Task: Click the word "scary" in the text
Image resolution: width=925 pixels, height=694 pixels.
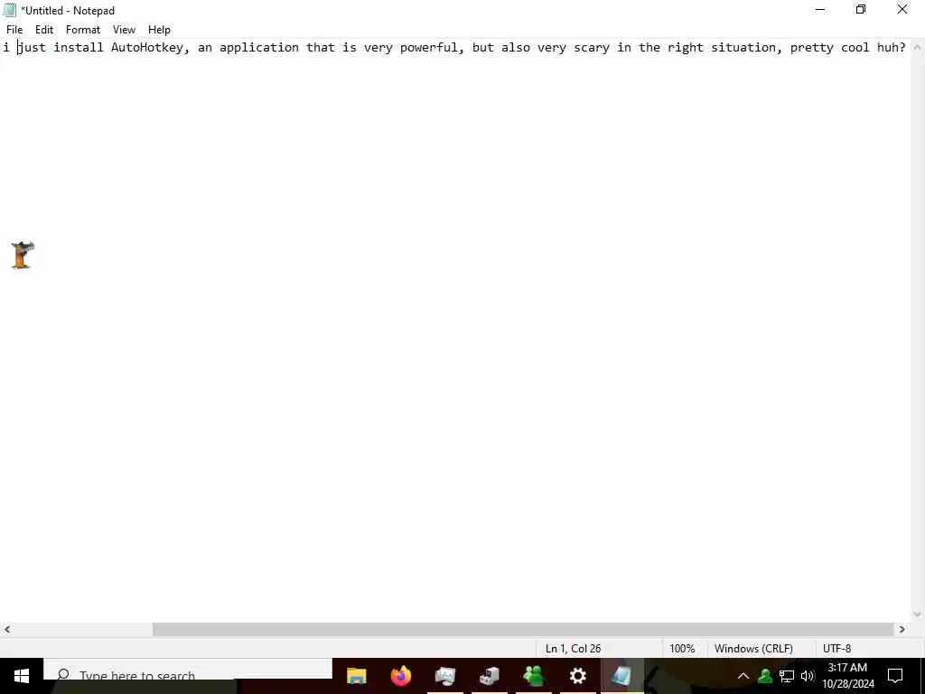Action: pos(592,48)
